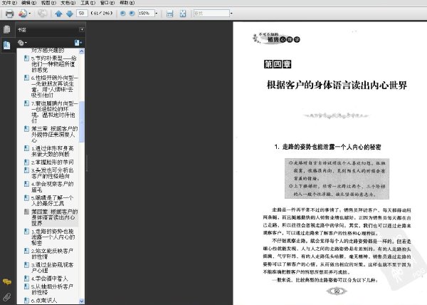The width and height of the screenshot is (427, 305).
Task: Select bookmark 1.走路的姿势也能泄露
Action: [53, 237]
